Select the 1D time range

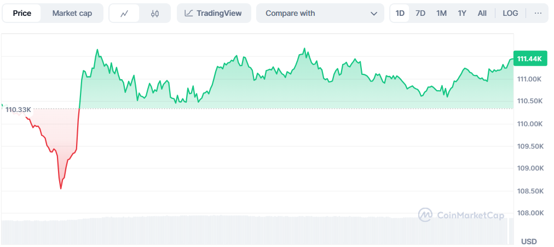pos(400,13)
